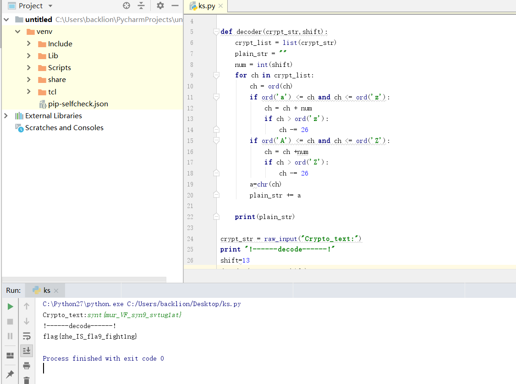Viewport: 516px width, 384px height.
Task: Select the ks.py editor tab
Action: [x=206, y=6]
